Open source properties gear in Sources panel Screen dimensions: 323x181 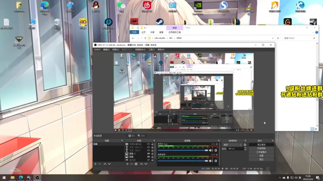pyautogui.click(x=136, y=164)
